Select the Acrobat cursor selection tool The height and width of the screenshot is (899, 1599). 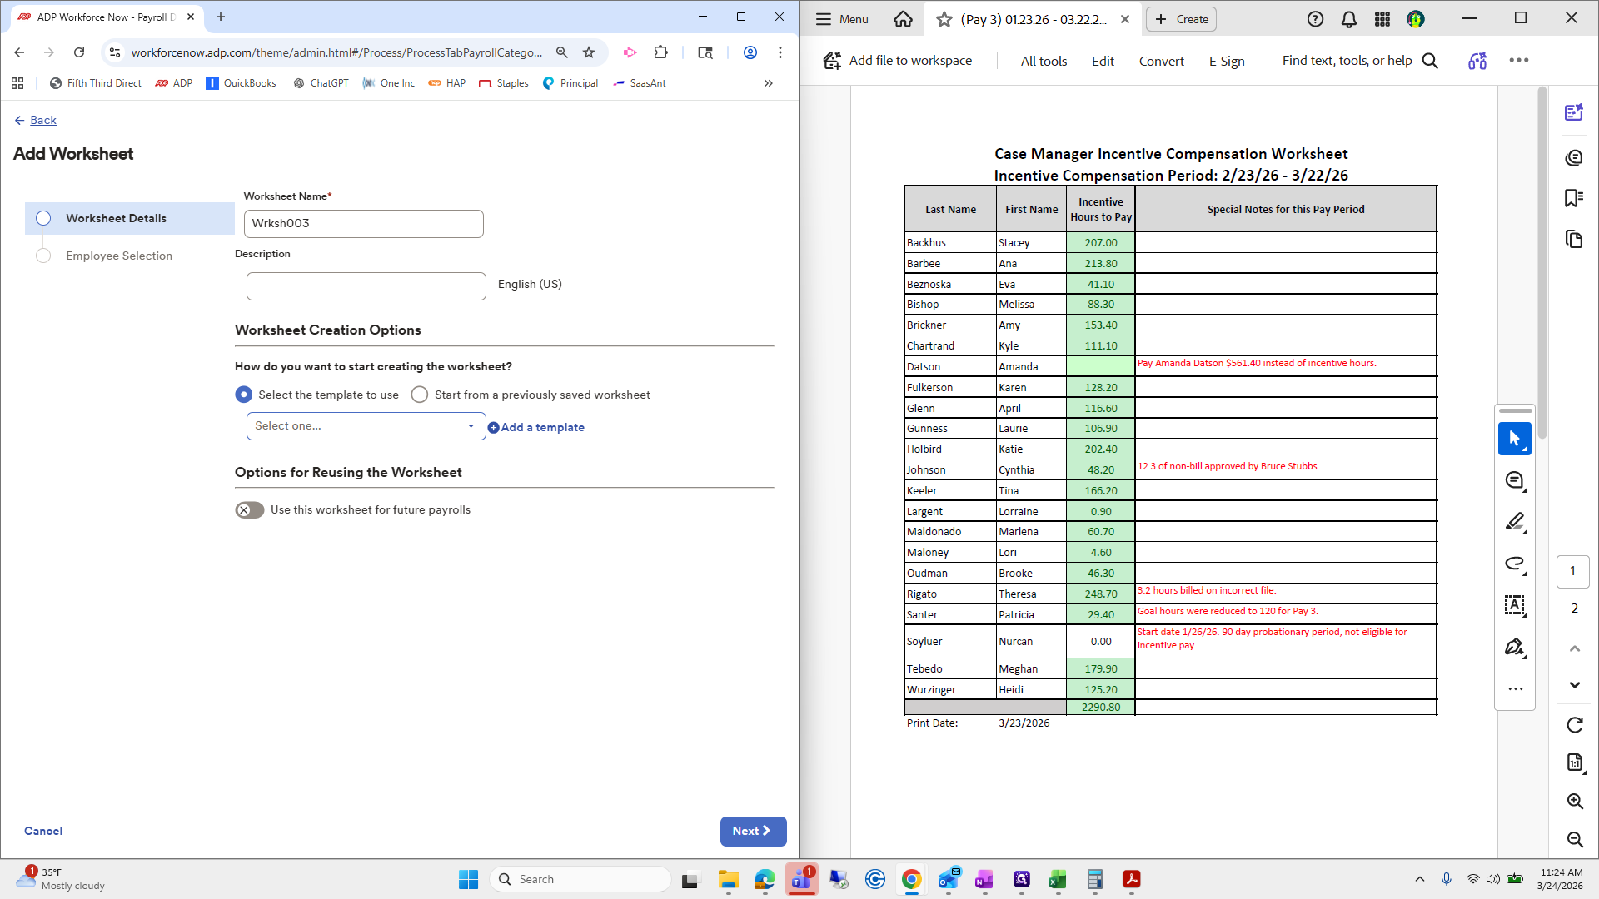(x=1514, y=439)
